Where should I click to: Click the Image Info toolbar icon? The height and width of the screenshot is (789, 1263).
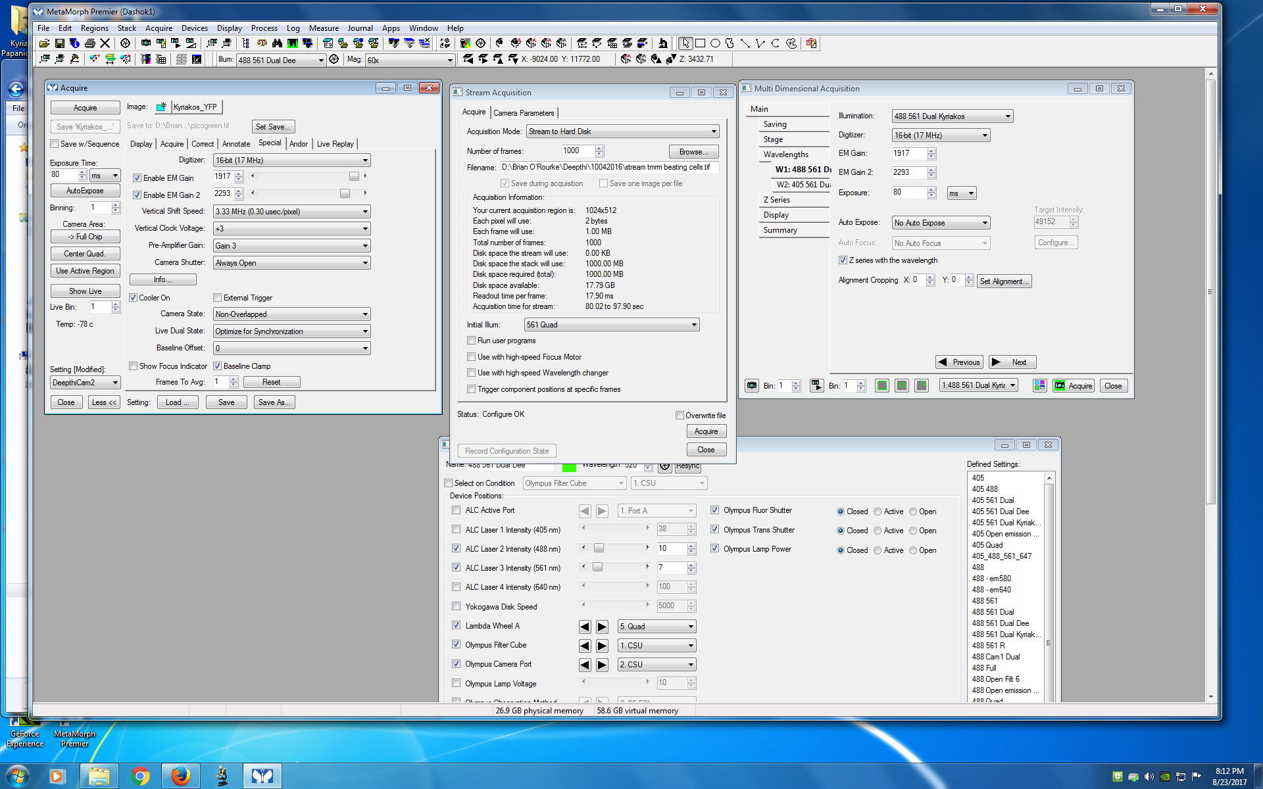click(x=74, y=43)
